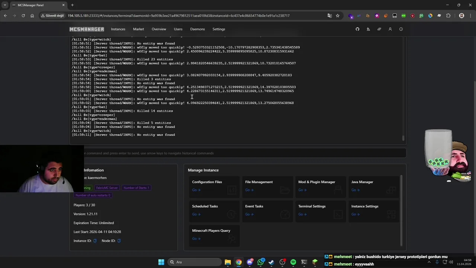This screenshot has height=268, width=476.
Task: Go to Scheduled Tasks
Action: 196,214
